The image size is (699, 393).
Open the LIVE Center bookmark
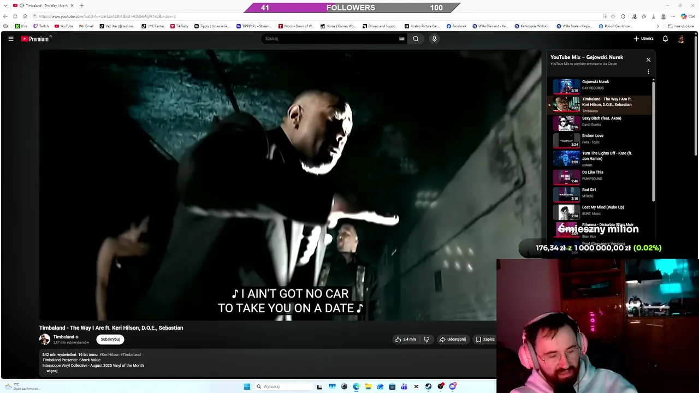[x=153, y=26]
